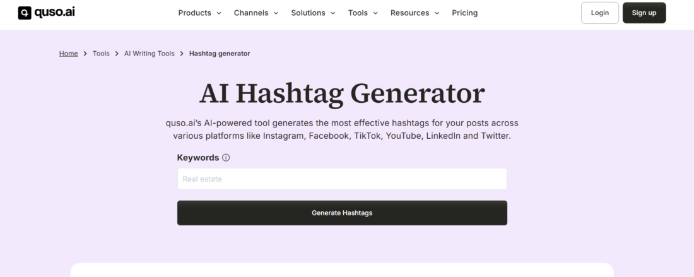The image size is (694, 277).
Task: Focus the Keywords input field
Action: pyautogui.click(x=342, y=179)
